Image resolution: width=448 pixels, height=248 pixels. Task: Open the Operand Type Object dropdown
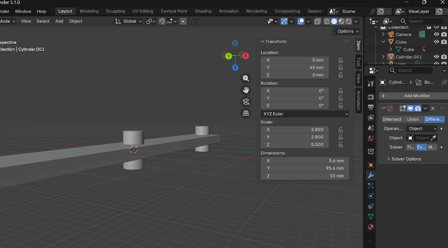tap(422, 129)
